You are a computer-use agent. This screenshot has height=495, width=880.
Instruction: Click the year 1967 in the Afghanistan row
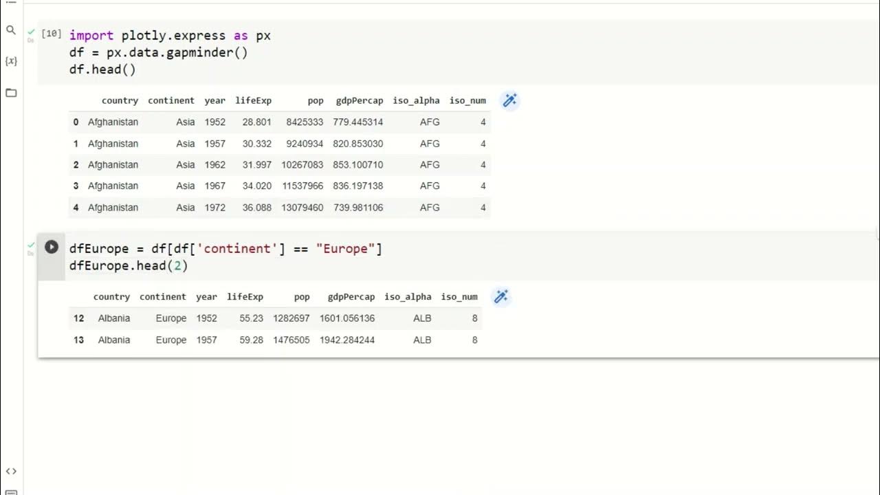tap(214, 186)
